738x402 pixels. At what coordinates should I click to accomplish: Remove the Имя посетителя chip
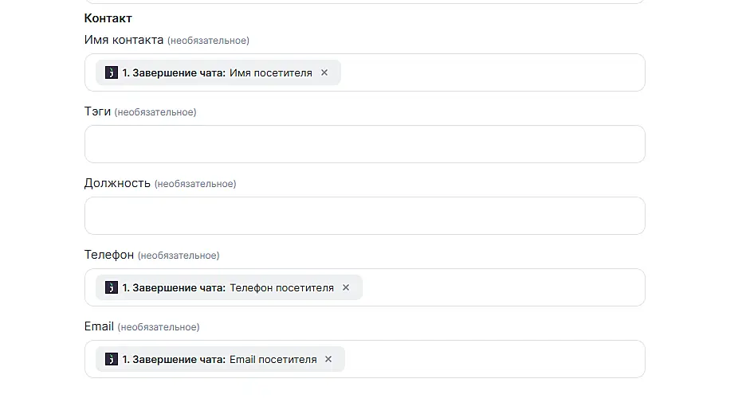(x=324, y=72)
